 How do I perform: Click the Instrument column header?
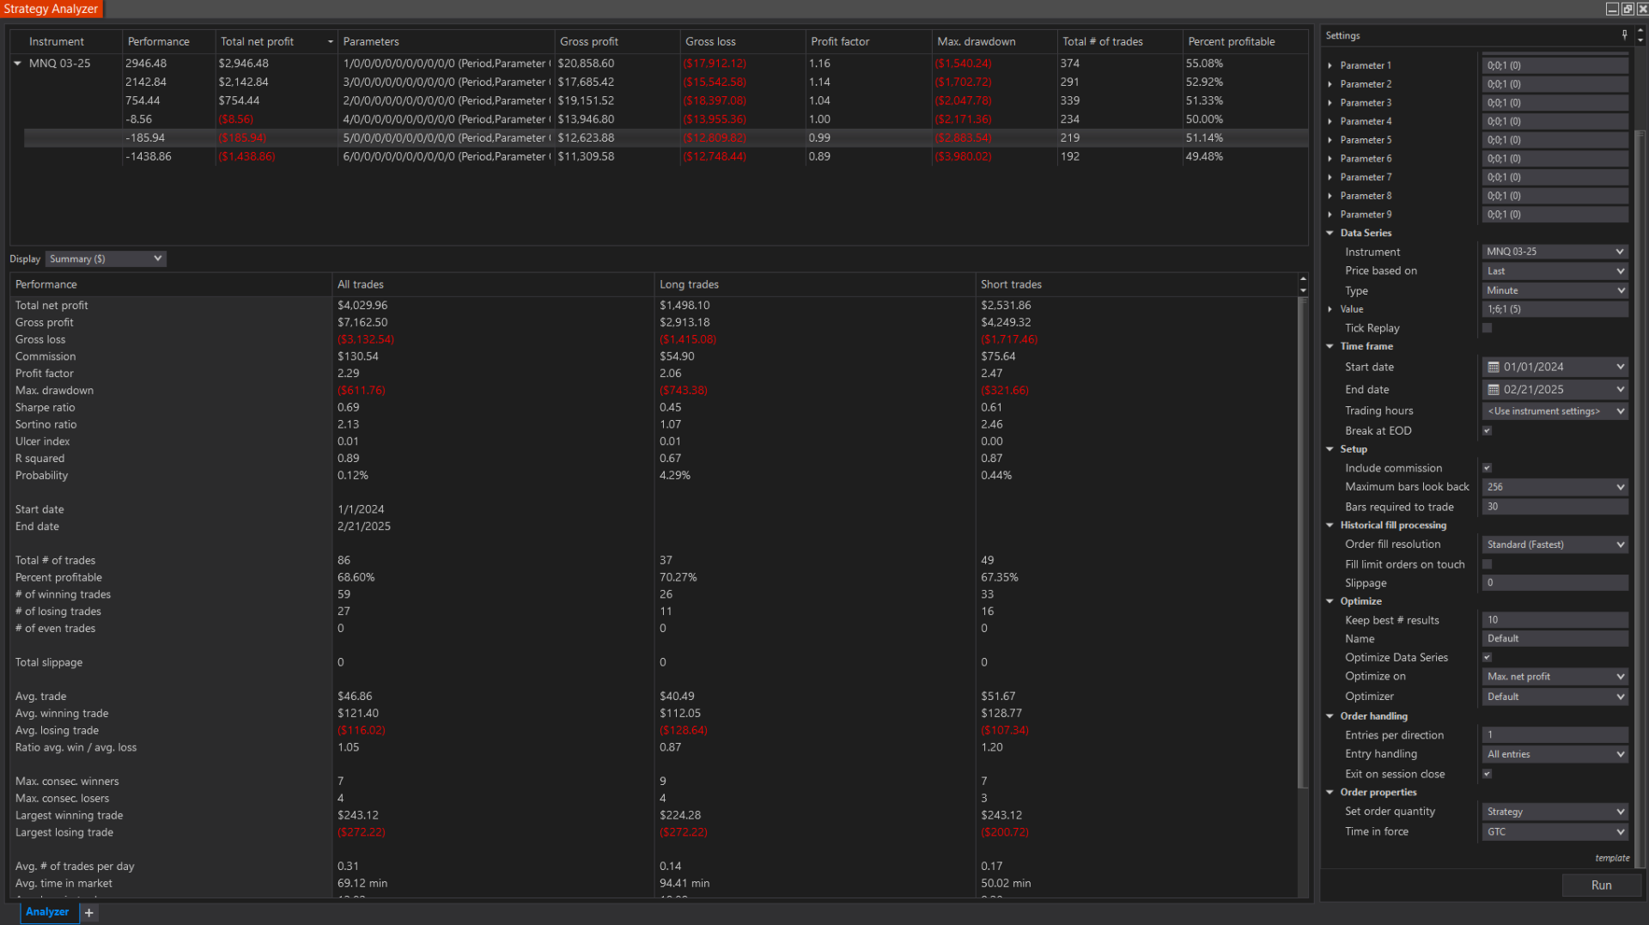[x=65, y=42]
